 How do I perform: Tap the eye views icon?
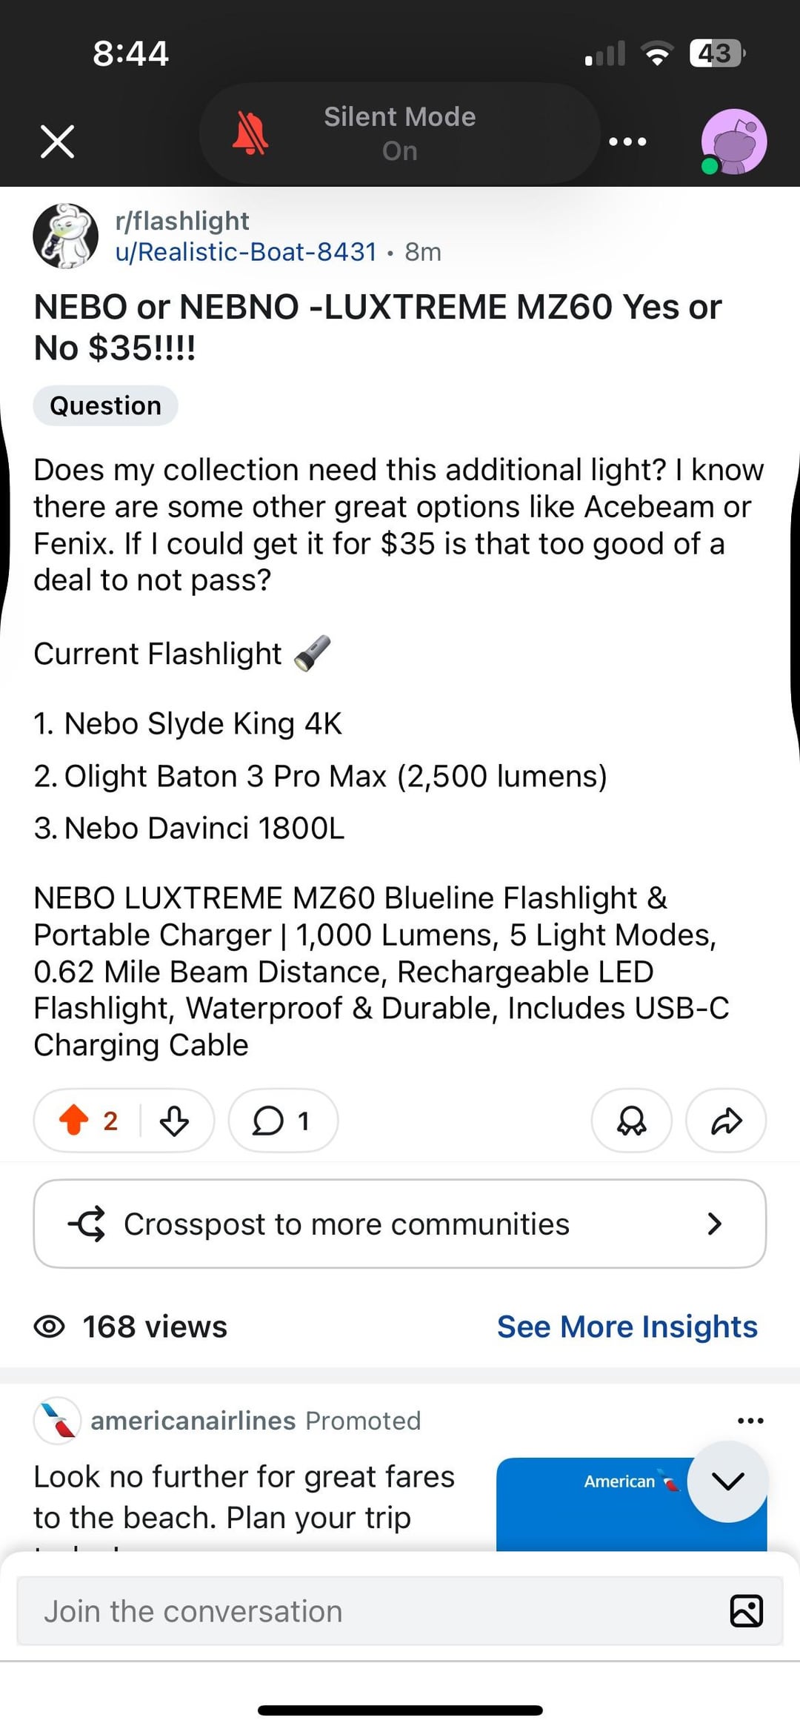(50, 1327)
